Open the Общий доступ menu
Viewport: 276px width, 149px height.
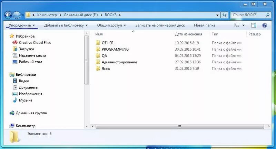pyautogui.click(x=111, y=25)
